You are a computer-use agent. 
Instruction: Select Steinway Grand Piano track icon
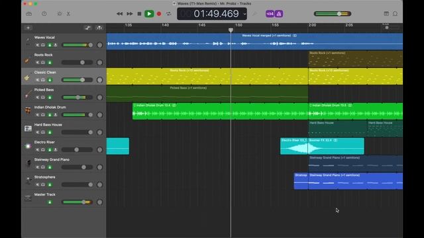(28, 163)
